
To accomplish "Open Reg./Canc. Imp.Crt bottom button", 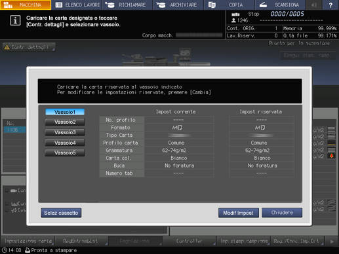I will point(297,241).
